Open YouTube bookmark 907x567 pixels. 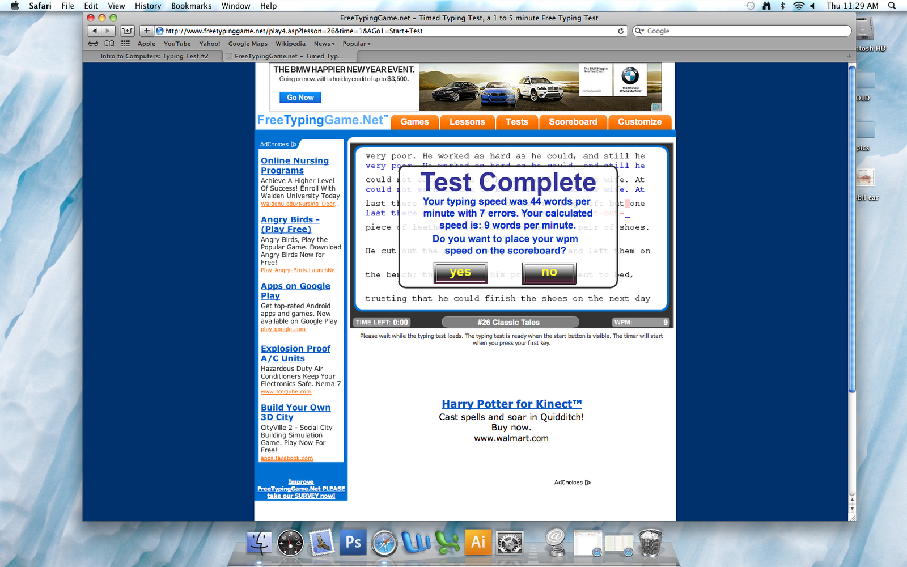(x=177, y=44)
